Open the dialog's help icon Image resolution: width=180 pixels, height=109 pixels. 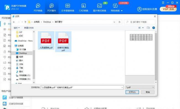[x=154, y=28]
